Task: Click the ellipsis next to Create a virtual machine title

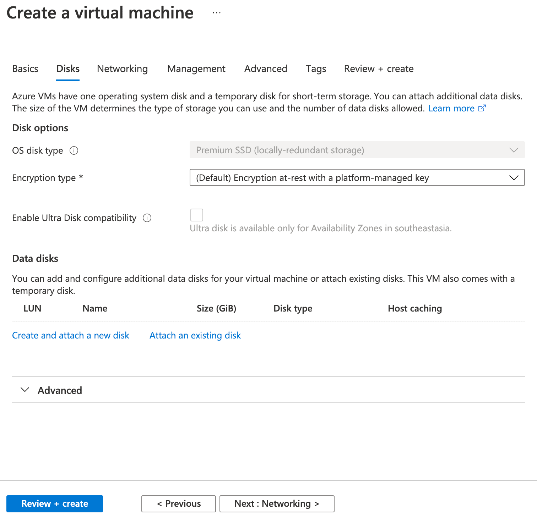Action: 216,13
